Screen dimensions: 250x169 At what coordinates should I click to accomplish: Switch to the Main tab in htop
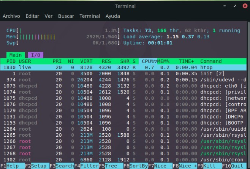(16, 55)
